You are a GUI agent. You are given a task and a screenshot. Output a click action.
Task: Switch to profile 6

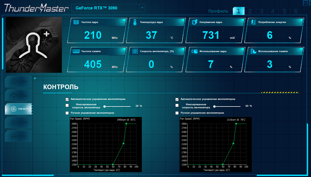[296, 11]
